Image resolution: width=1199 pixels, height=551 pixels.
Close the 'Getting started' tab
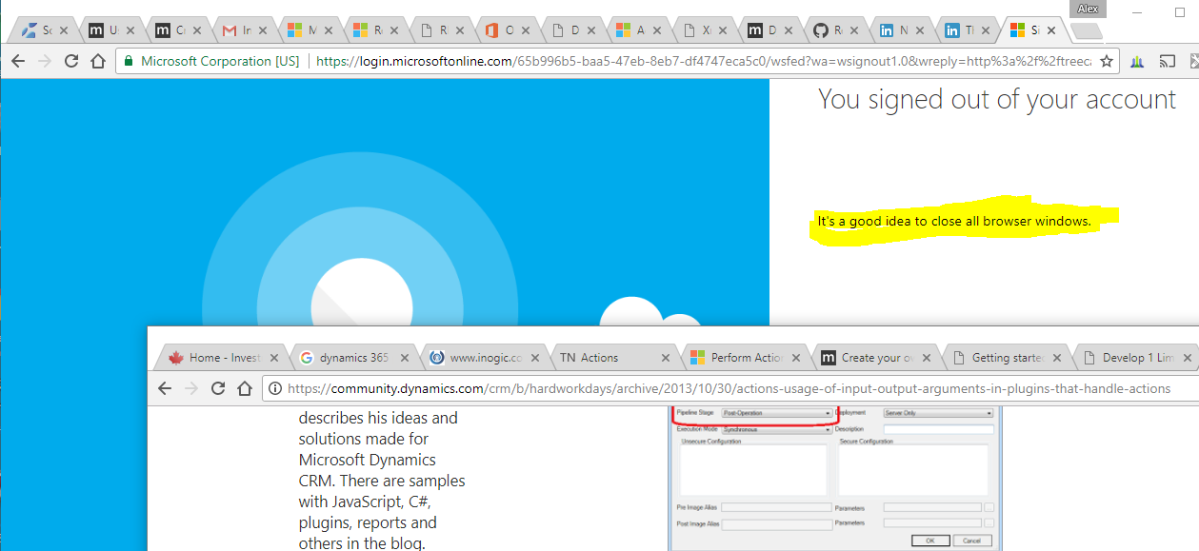click(1058, 359)
